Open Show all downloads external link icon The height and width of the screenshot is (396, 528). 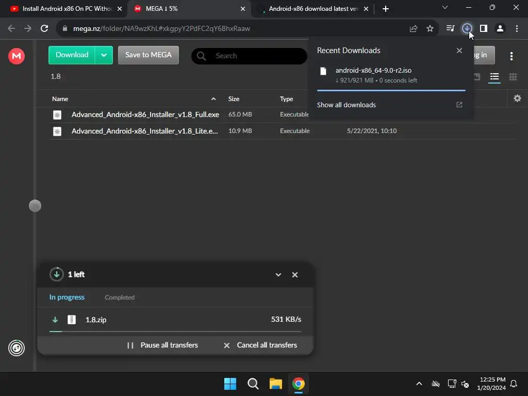tap(459, 105)
